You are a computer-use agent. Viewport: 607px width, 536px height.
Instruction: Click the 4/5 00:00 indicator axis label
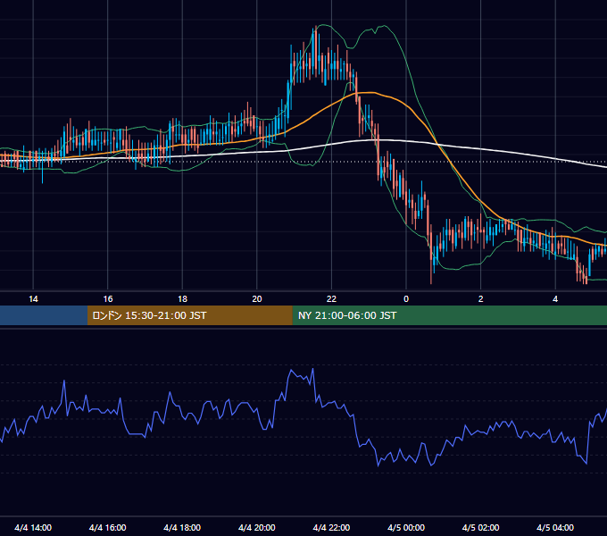406,527
